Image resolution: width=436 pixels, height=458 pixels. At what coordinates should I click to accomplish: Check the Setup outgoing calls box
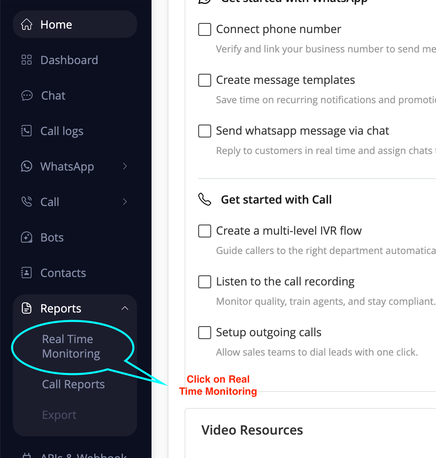pos(205,333)
